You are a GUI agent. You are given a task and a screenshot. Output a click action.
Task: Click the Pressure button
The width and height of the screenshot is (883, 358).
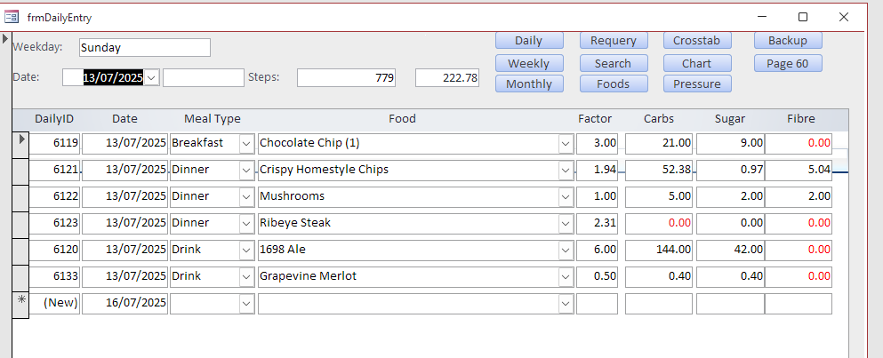point(696,84)
